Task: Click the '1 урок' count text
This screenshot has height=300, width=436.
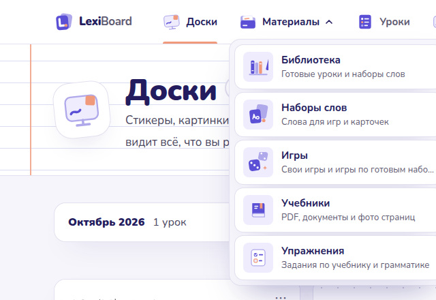Action: point(170,222)
